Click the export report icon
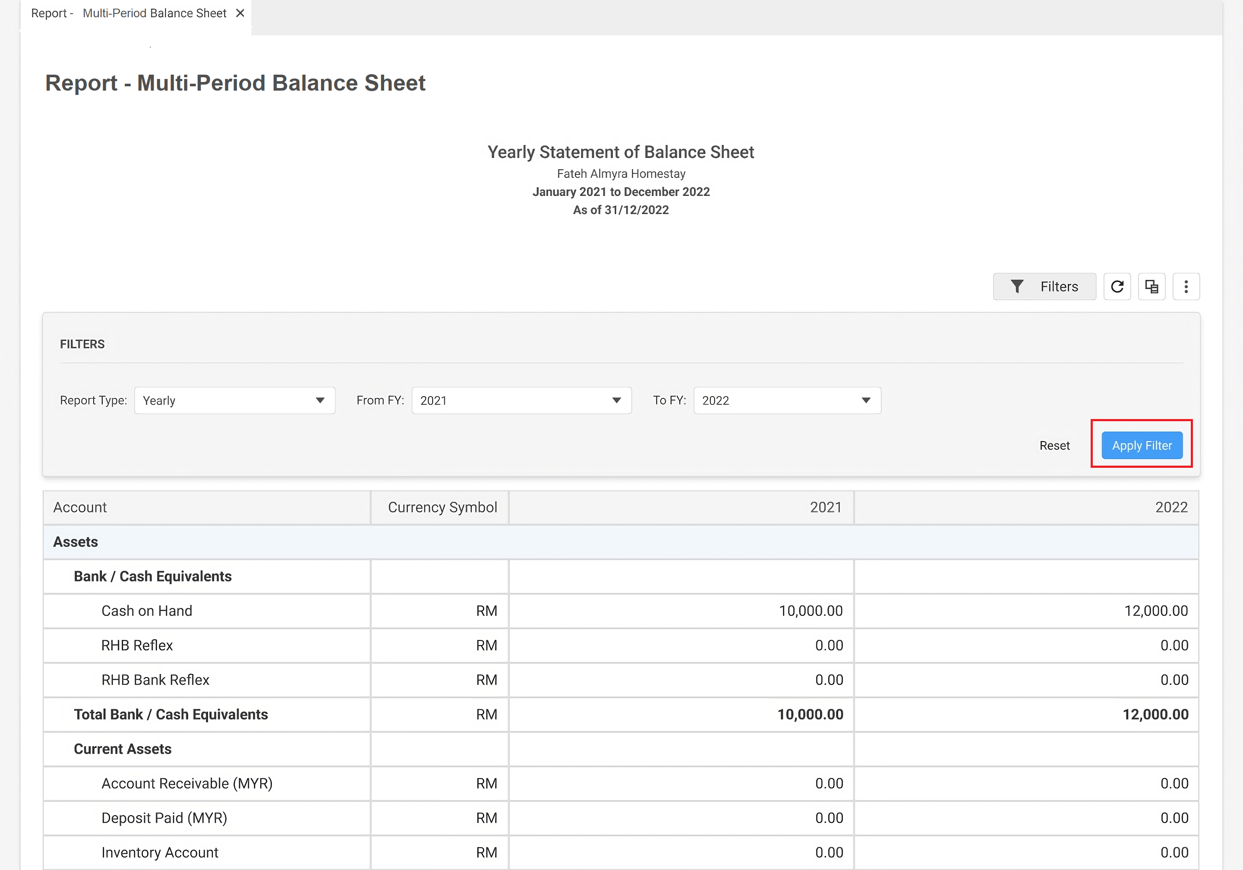The width and height of the screenshot is (1243, 870). (1152, 287)
